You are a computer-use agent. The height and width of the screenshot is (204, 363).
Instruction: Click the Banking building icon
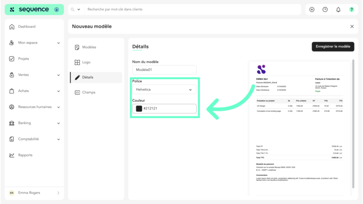coord(12,123)
